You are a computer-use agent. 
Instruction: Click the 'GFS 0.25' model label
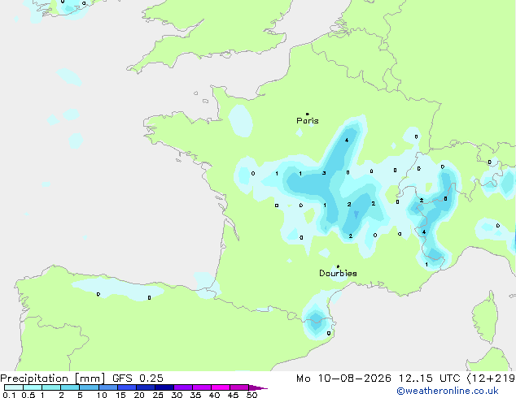point(138,379)
